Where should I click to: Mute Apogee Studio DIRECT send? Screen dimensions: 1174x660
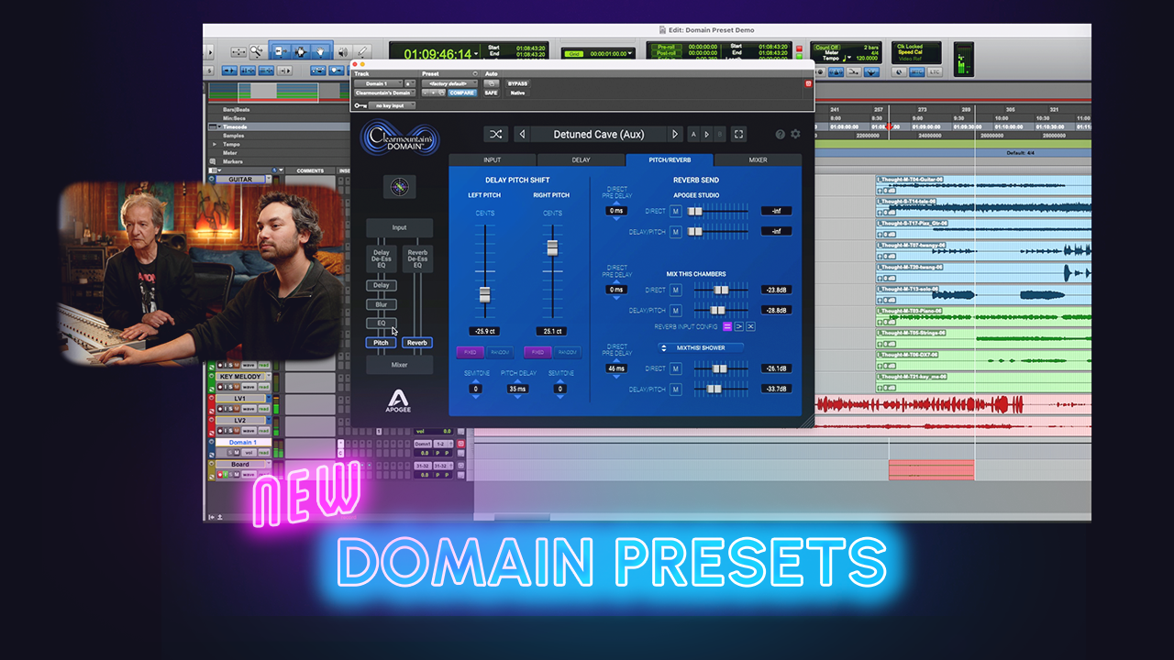tap(676, 211)
